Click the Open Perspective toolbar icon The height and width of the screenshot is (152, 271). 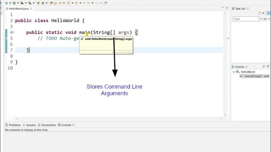[105, 3]
